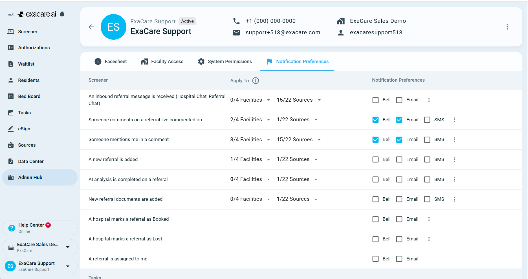528x279 pixels.
Task: Open Data Center in the sidebar
Action: click(40, 161)
